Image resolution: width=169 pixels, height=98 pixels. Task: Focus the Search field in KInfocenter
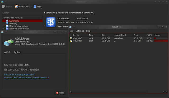[22, 13]
